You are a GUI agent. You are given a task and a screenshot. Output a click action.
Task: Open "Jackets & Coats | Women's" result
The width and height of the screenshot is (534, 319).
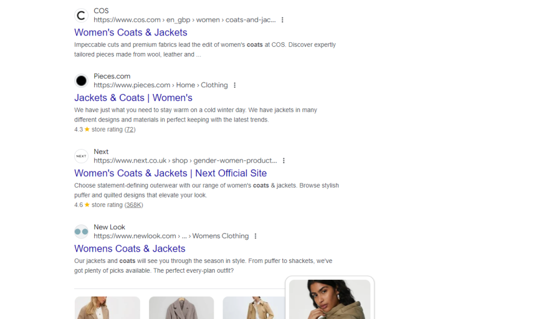[133, 98]
